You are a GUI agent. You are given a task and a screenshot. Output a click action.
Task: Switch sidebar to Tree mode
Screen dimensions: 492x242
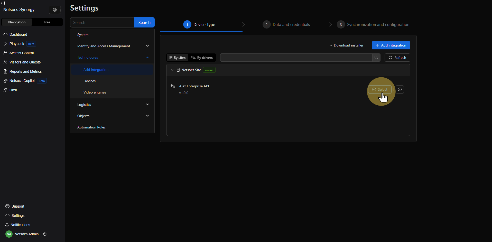[47, 22]
